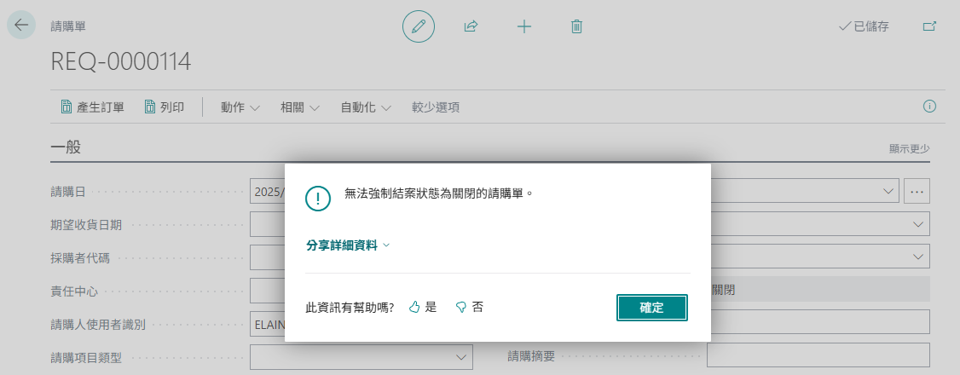Go back with the arrow icon
This screenshot has width=960, height=375.
20,25
